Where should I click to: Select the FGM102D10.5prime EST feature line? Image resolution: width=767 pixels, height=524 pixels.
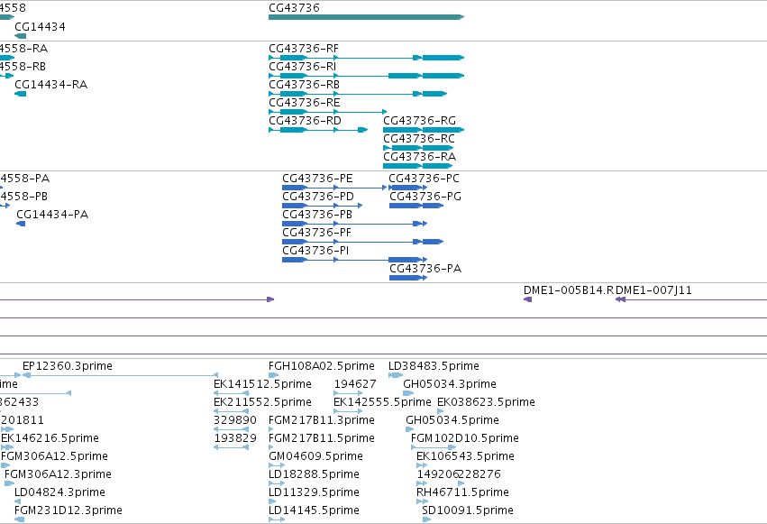pyautogui.click(x=434, y=447)
